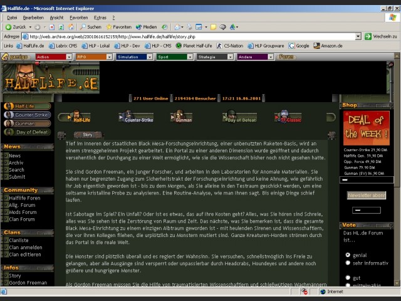Open the Clan anmelden link
Screen dimensions: 401x301
click(x=26, y=248)
